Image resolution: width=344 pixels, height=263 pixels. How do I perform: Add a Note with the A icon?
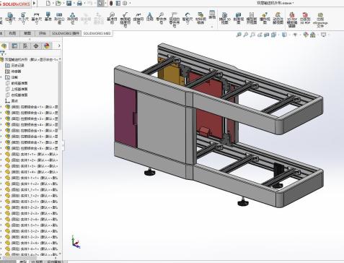click(150, 17)
